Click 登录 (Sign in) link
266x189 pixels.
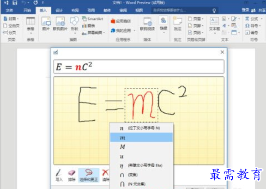[x=245, y=10]
